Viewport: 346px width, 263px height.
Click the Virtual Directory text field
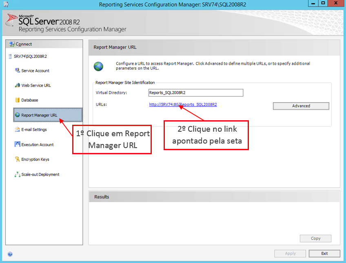pos(196,93)
